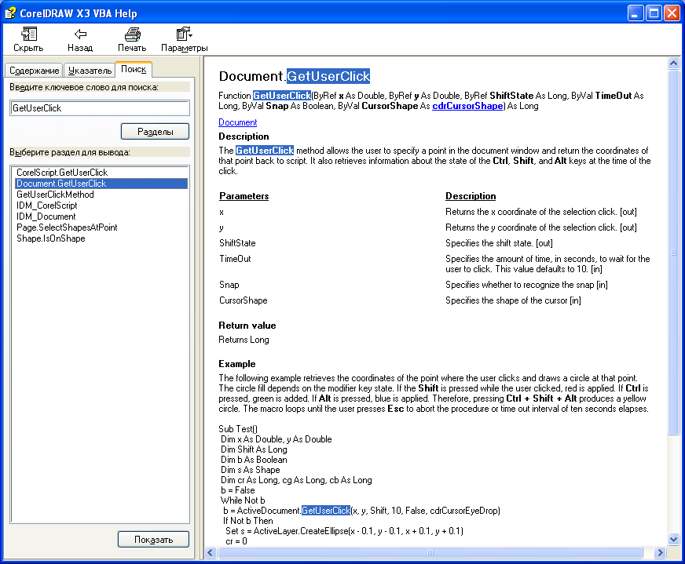Click the Description column header in table
This screenshot has height=564, width=685.
(471, 196)
